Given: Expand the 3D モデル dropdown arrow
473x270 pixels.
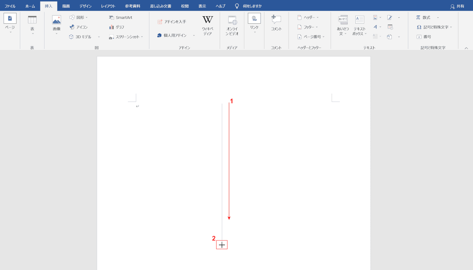Looking at the screenshot, I should tap(99, 37).
